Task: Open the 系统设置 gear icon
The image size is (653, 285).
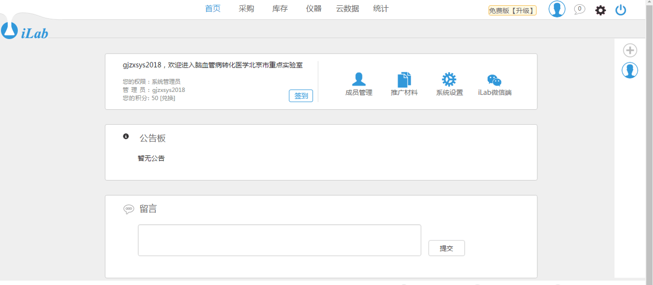Action: [x=449, y=80]
